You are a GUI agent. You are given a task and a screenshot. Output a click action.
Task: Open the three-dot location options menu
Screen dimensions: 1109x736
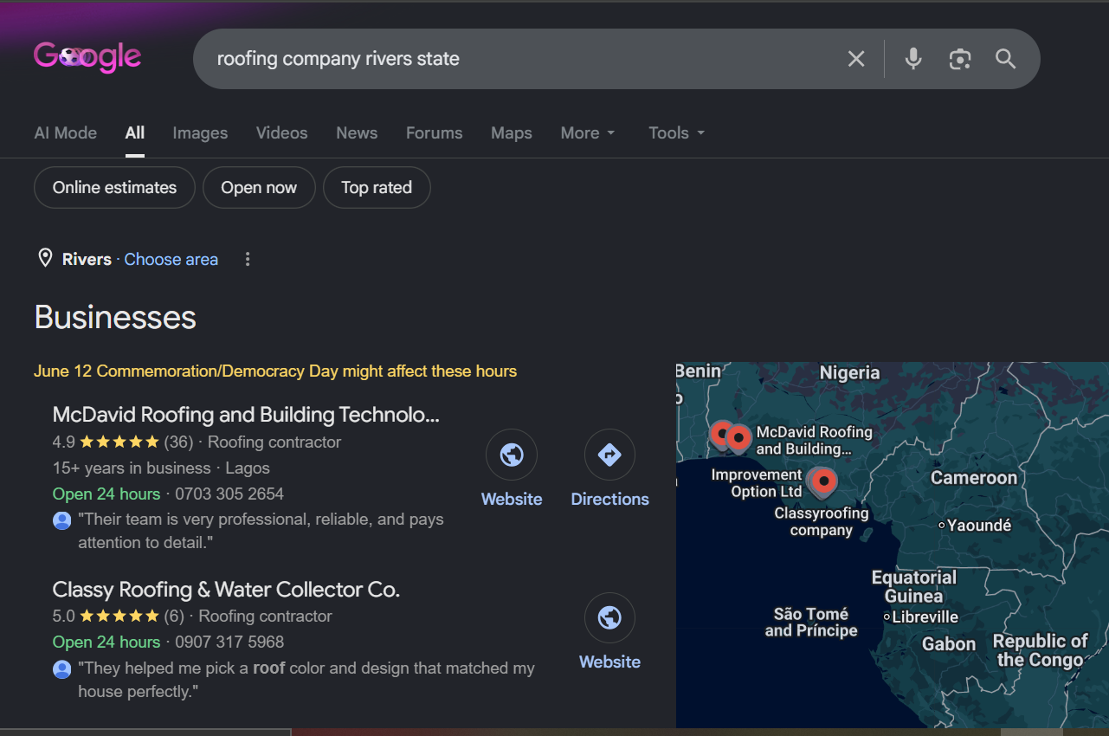click(x=248, y=259)
